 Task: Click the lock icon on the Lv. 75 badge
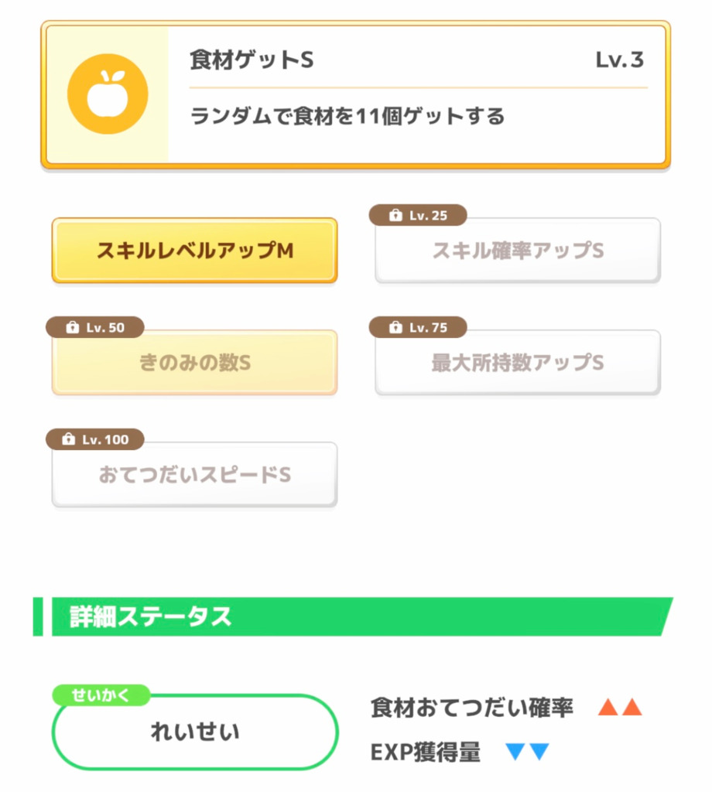click(395, 328)
